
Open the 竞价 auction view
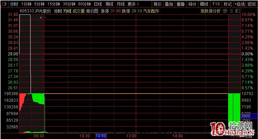pos(157,4)
